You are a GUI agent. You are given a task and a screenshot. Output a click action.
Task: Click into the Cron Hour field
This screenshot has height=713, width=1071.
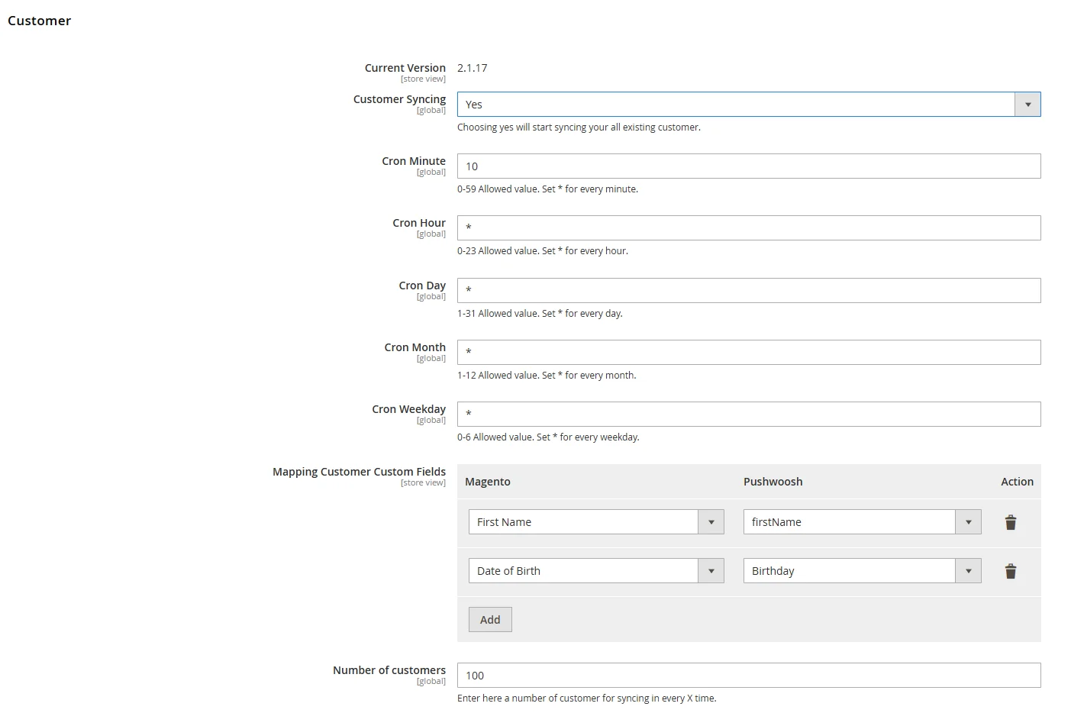pyautogui.click(x=748, y=228)
